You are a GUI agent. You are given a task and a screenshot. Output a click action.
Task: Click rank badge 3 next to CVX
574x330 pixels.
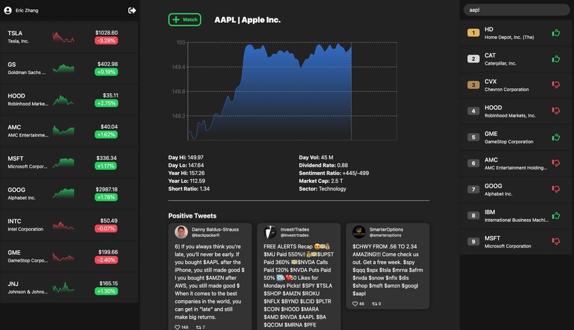[x=474, y=85]
